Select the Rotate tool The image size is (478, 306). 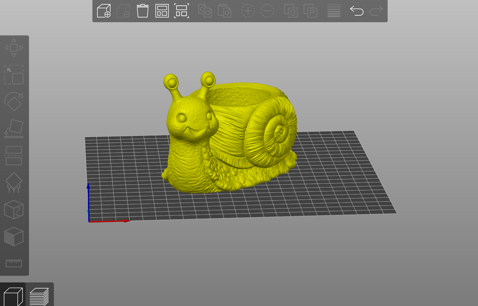(14, 101)
